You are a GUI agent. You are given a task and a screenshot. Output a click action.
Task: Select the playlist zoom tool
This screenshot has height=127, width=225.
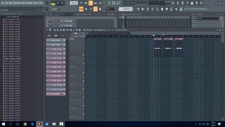[77, 30]
